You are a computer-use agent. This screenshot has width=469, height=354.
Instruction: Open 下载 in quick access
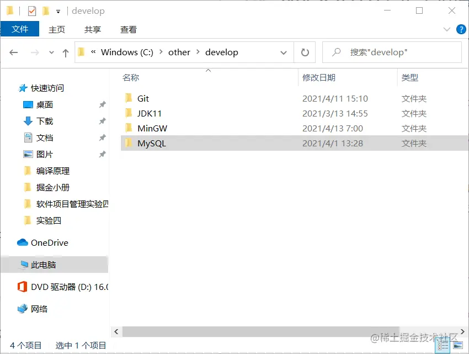click(45, 121)
